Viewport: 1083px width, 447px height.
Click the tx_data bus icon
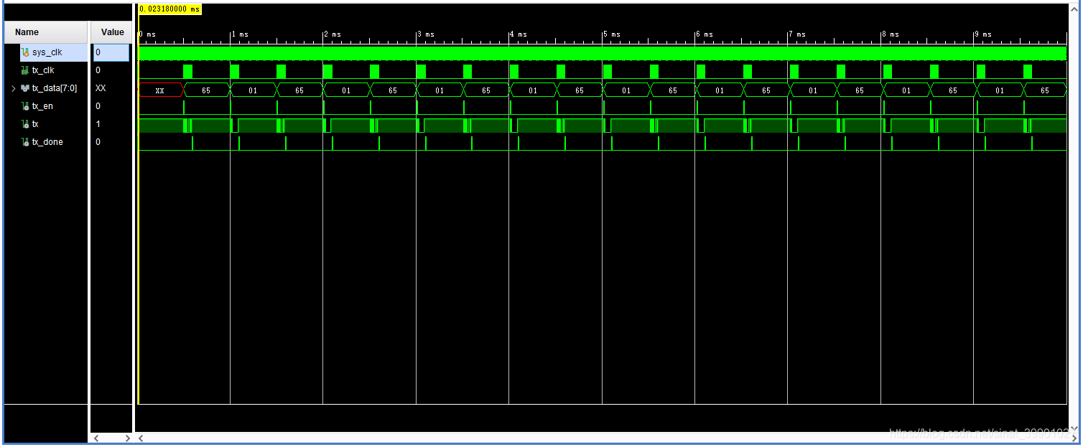tap(25, 88)
